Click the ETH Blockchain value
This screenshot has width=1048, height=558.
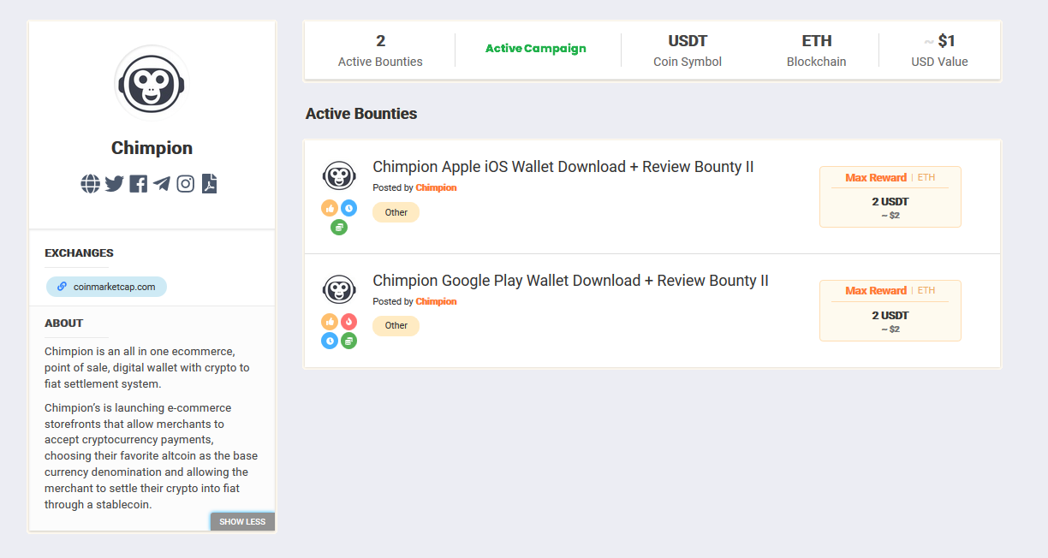coord(817,41)
